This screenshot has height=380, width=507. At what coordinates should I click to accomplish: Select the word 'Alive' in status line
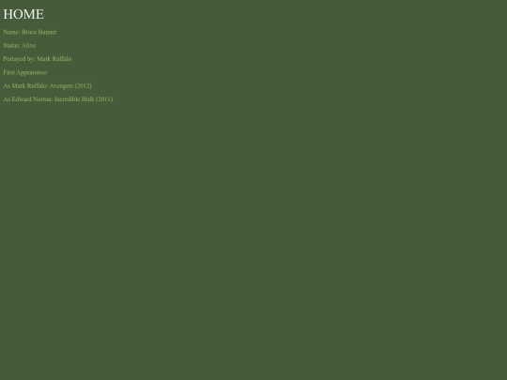click(x=28, y=46)
